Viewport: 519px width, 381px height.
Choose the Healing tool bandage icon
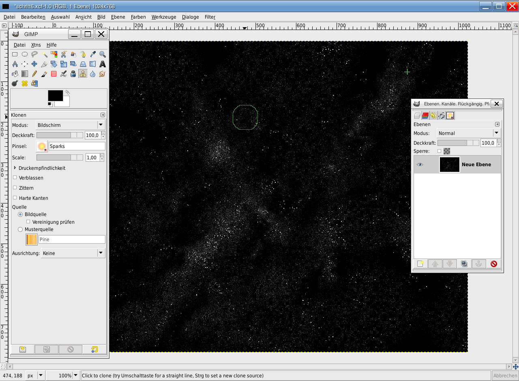25,83
